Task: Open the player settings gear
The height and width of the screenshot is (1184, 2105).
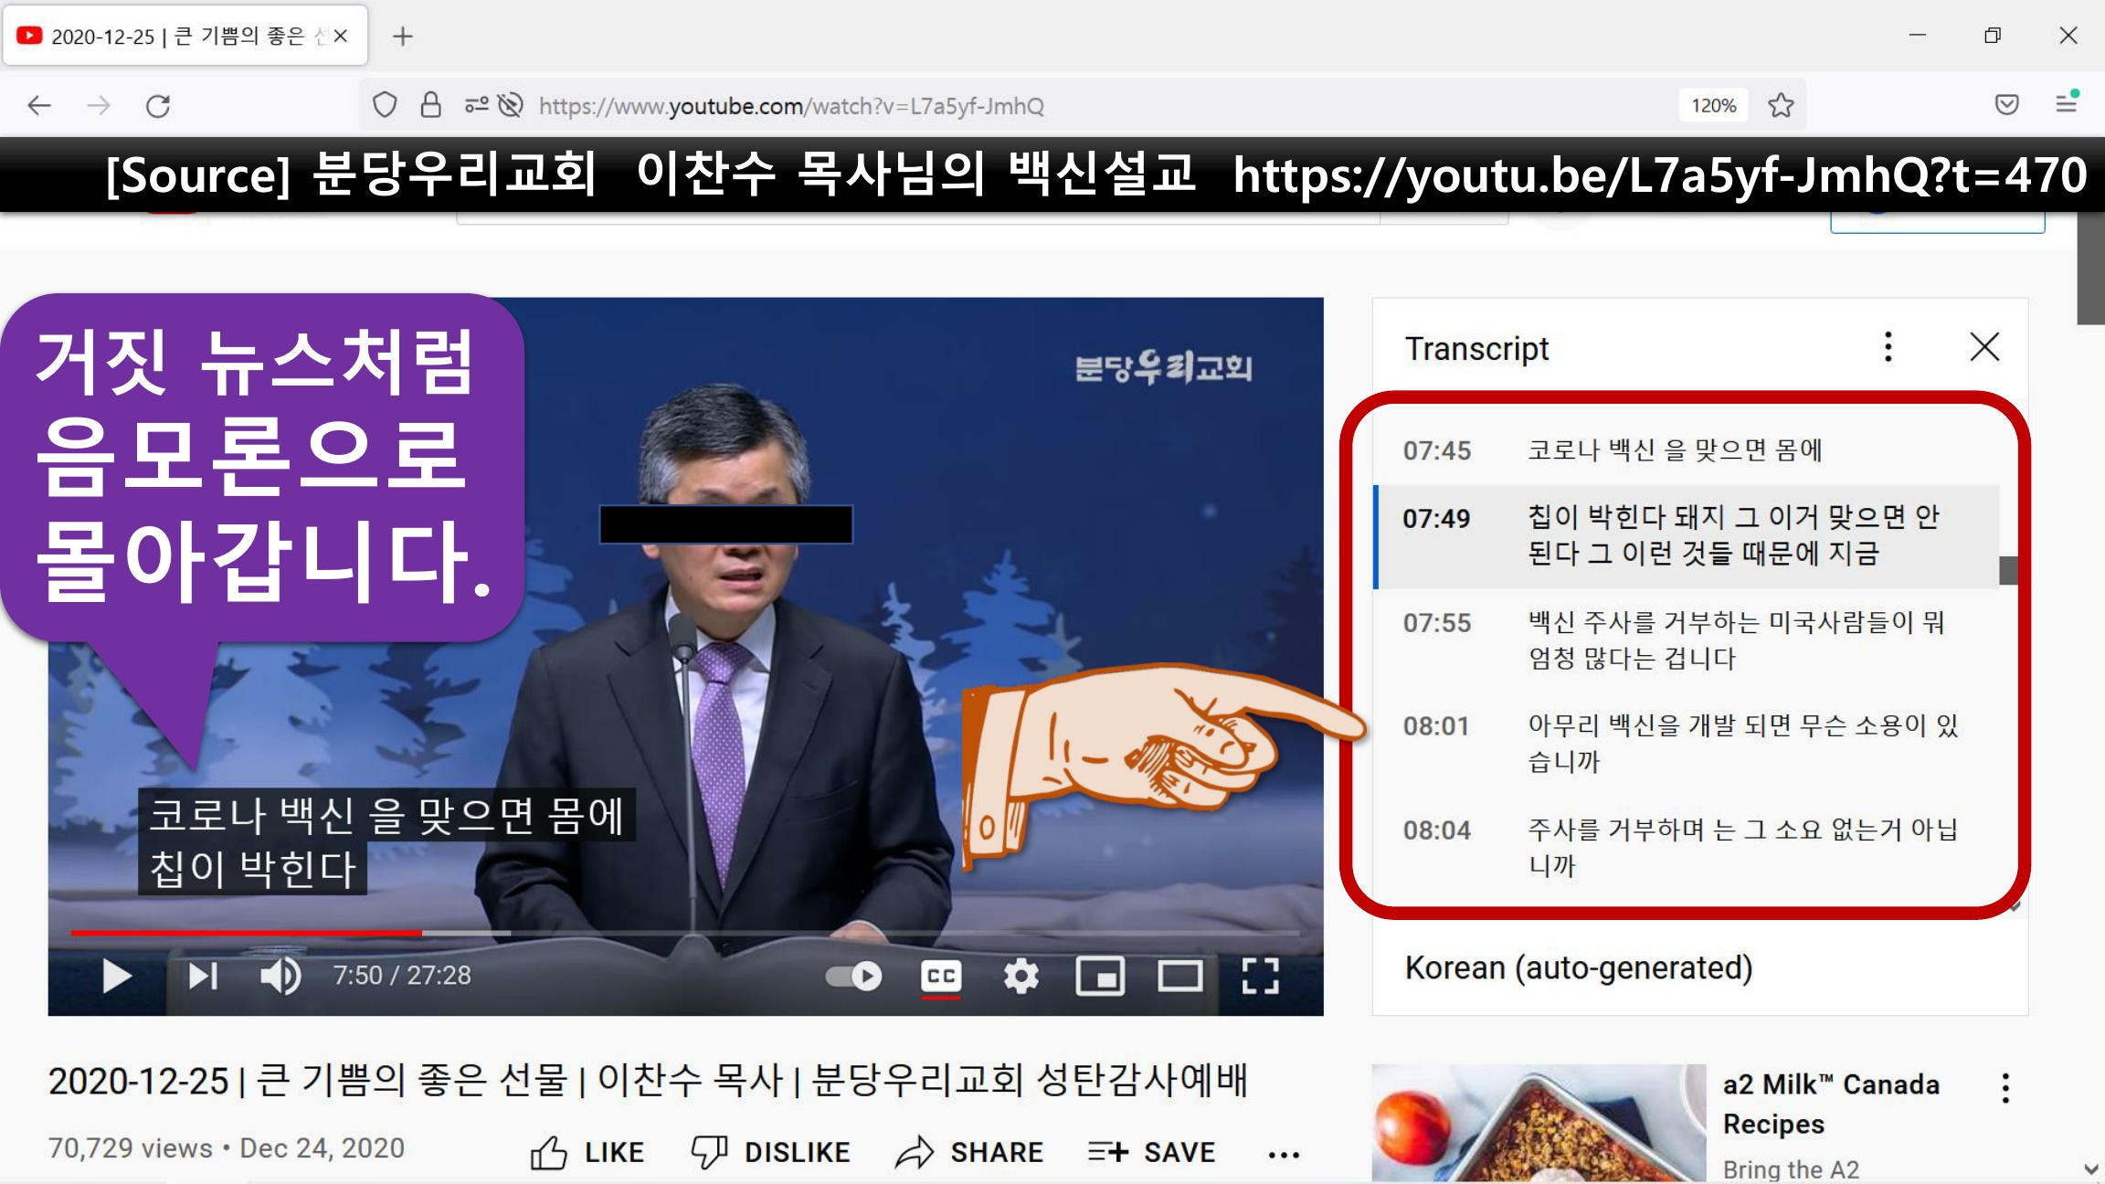Action: coord(1021,976)
